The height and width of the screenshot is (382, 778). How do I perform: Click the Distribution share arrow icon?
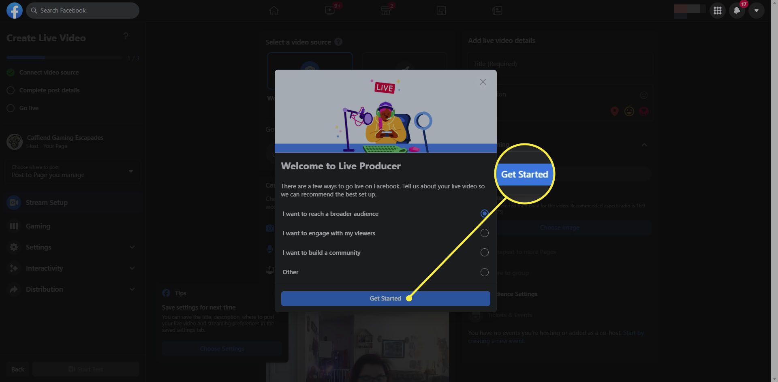point(14,289)
